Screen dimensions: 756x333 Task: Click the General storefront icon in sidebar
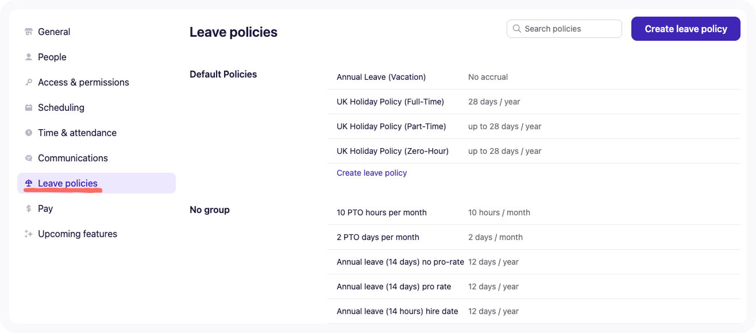(x=29, y=32)
